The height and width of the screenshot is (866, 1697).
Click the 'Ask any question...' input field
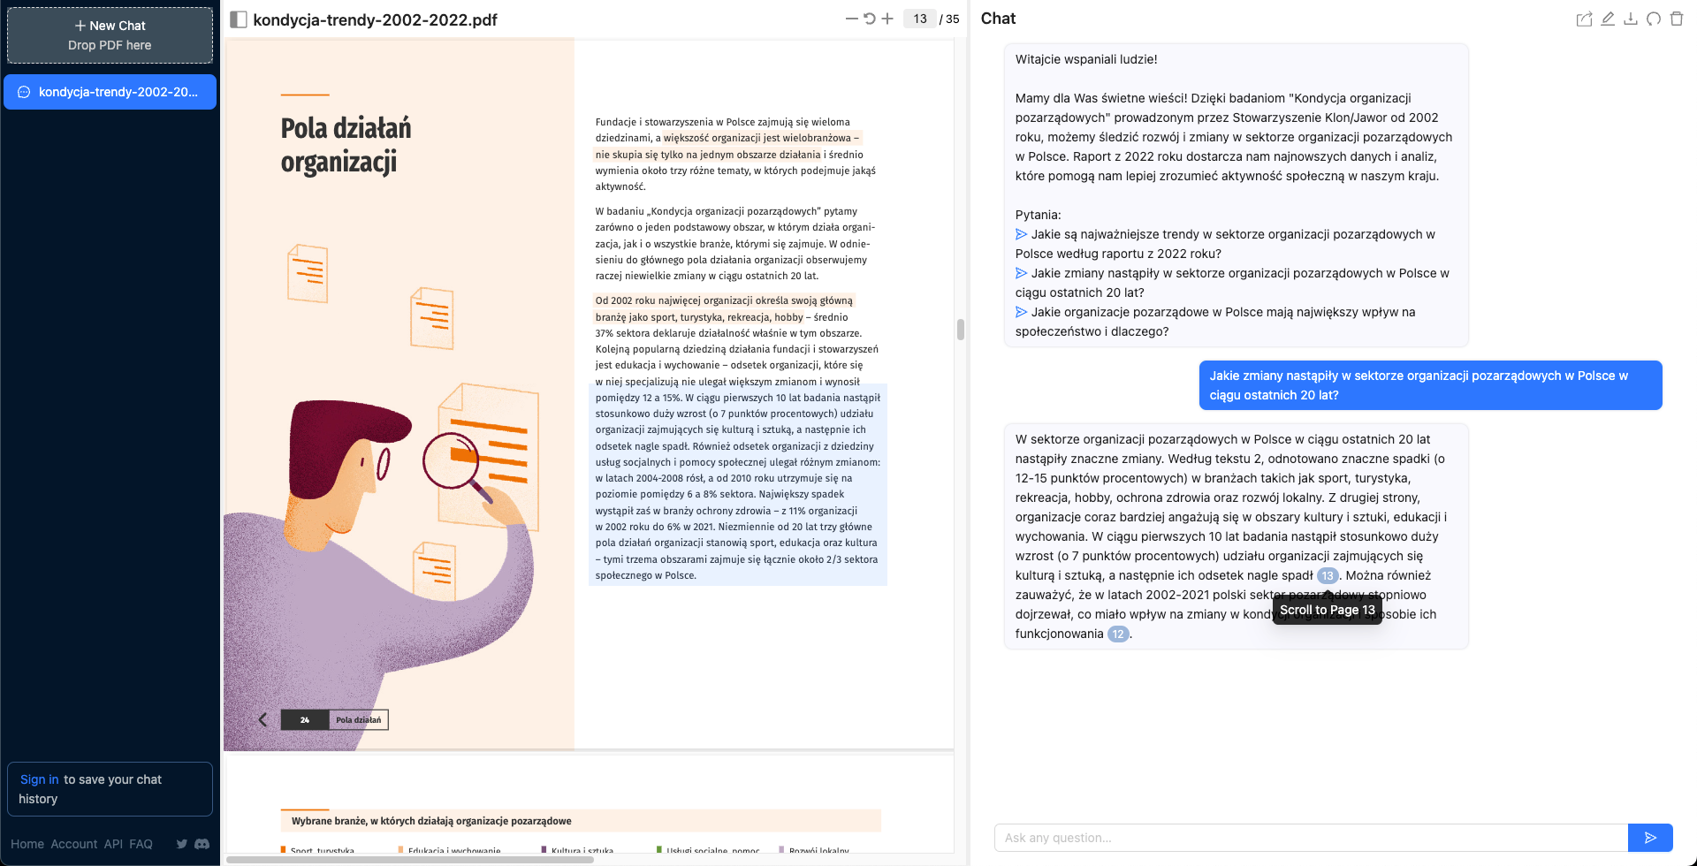[1310, 838]
